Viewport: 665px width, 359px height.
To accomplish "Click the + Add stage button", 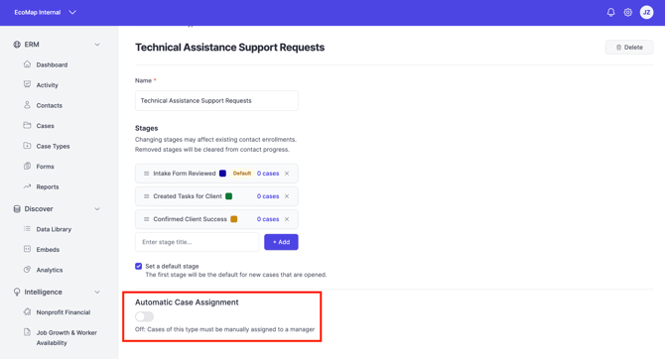I will pyautogui.click(x=281, y=242).
